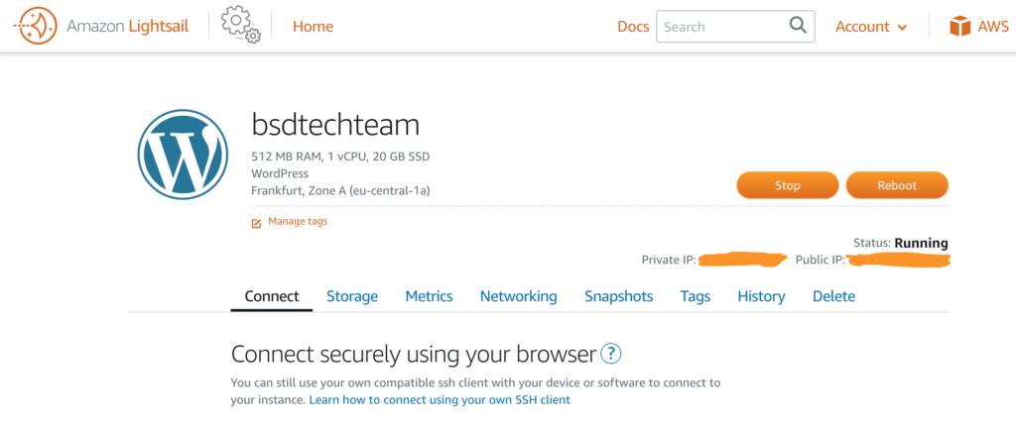Click the search magnifier icon
The height and width of the screenshot is (426, 1016).
[798, 26]
